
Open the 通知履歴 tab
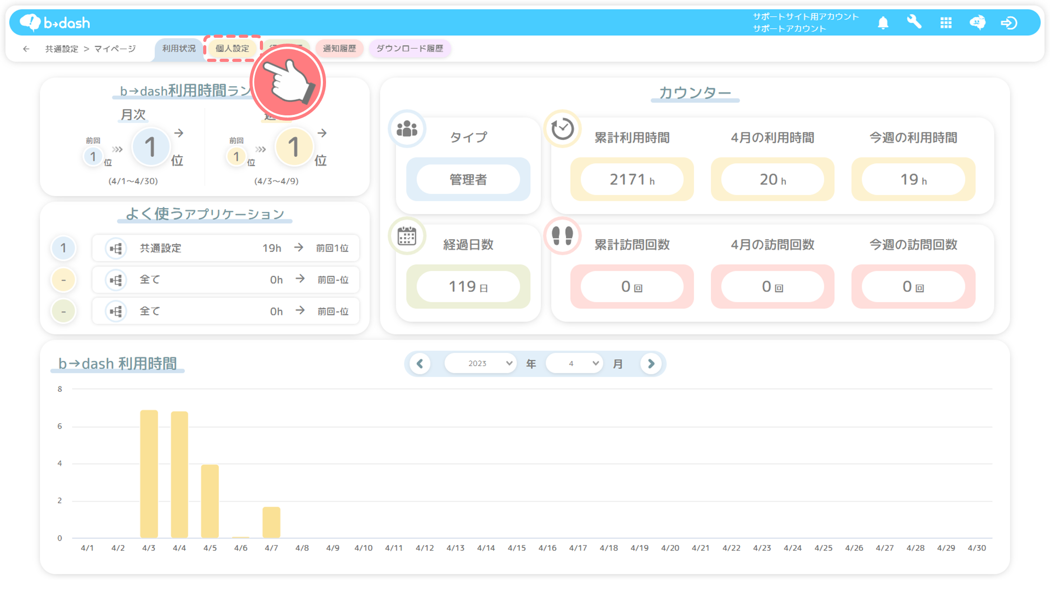click(x=339, y=48)
